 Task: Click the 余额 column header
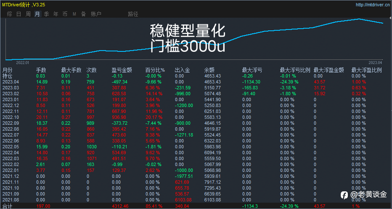point(209,70)
